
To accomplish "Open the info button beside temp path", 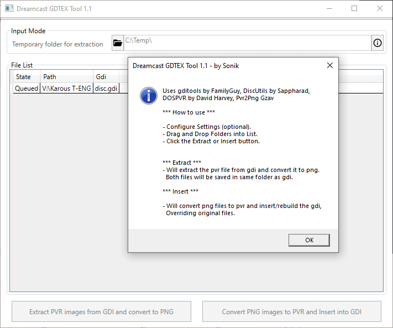I will coord(377,43).
